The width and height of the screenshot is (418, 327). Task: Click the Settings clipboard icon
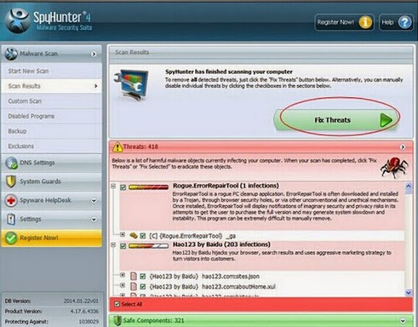11,219
